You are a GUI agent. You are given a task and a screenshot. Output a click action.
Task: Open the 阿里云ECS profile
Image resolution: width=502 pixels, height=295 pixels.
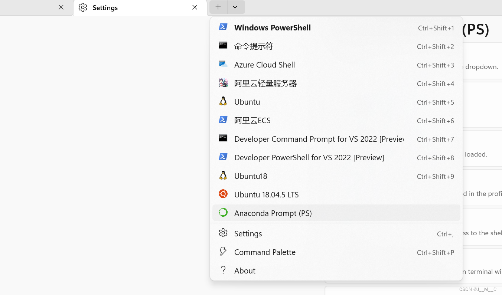pyautogui.click(x=336, y=120)
